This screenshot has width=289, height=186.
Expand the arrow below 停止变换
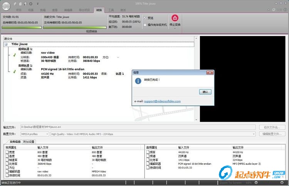click(x=175, y=29)
